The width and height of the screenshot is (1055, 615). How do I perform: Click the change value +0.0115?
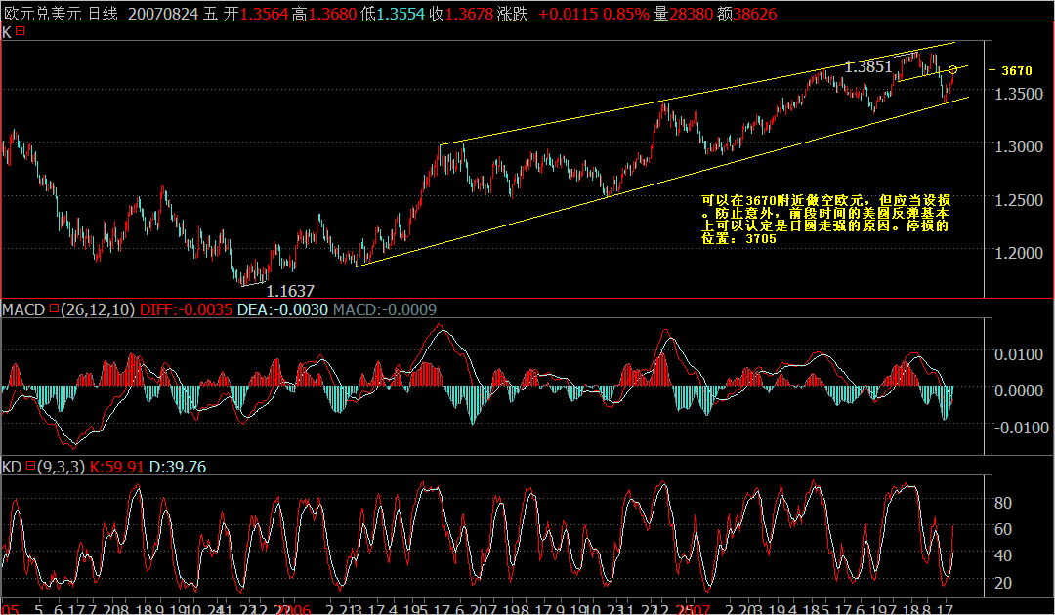pos(568,14)
